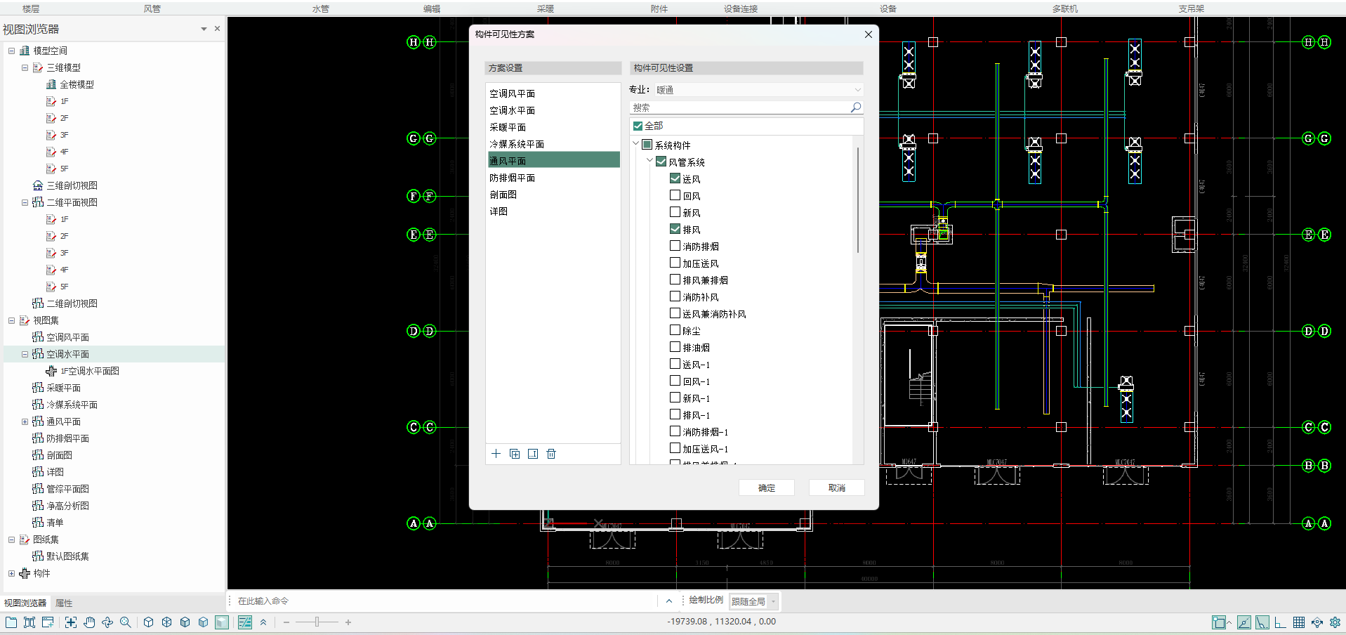Open the settings gear in status bar
Screen dimensions: 1346x635
(x=1335, y=622)
